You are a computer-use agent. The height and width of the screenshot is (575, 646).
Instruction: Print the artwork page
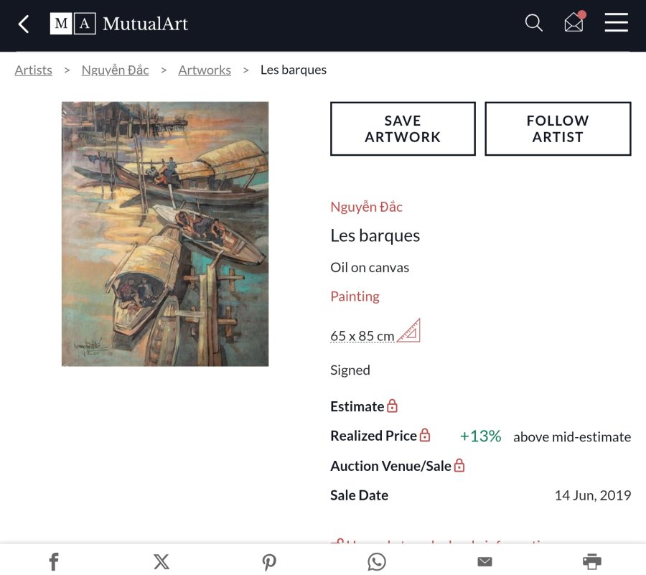point(592,561)
